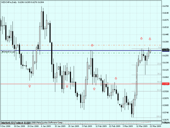This screenshot has width=170, height=128.
Task: Click the '0.6190' price scale value
Action: [x=166, y=63]
